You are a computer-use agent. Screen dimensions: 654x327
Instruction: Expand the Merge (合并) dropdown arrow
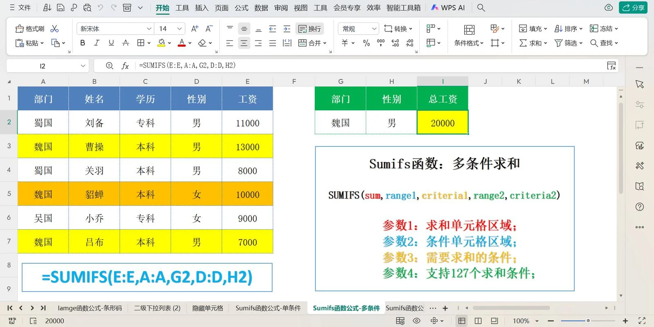click(x=325, y=43)
